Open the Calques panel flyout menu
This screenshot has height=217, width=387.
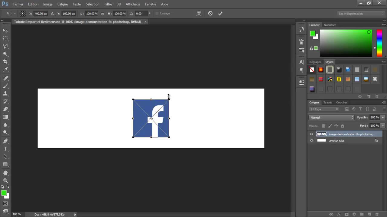coord(383,102)
